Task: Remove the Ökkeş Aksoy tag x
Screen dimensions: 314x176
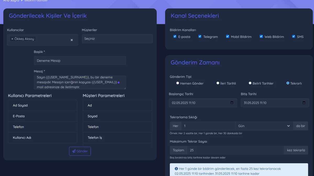Action: point(12,39)
